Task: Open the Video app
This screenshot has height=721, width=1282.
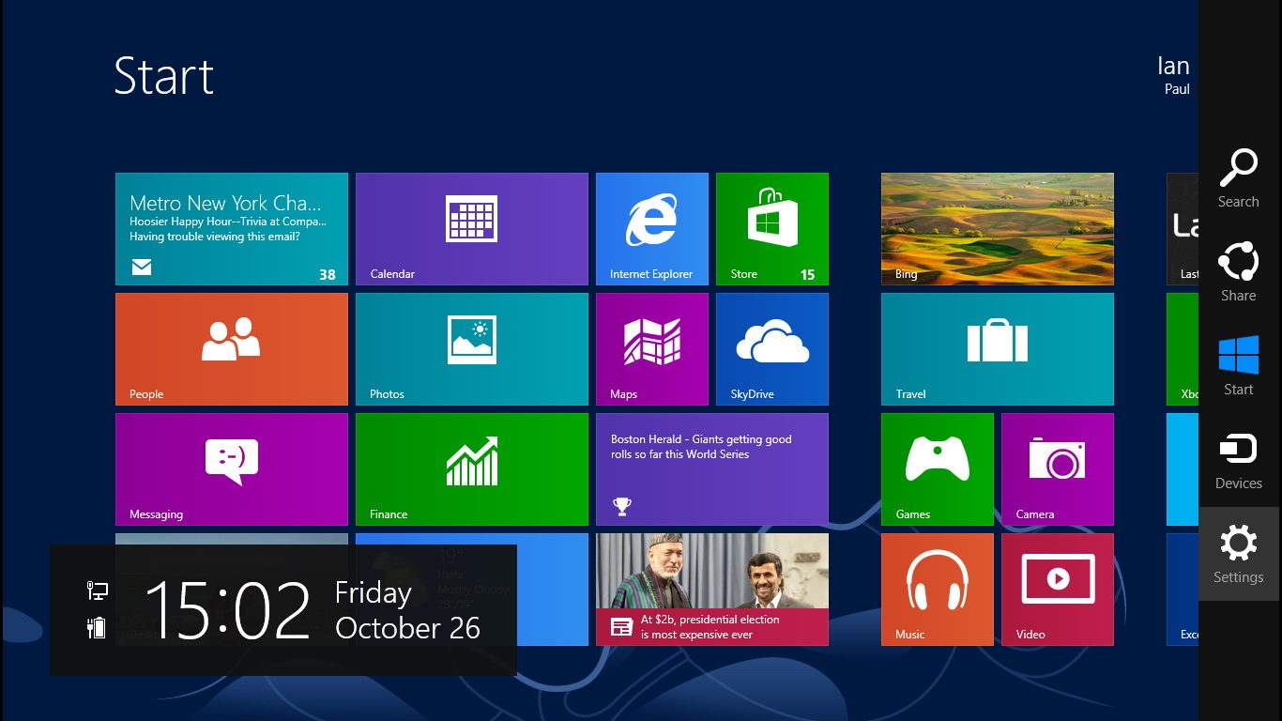Action: coord(1057,589)
